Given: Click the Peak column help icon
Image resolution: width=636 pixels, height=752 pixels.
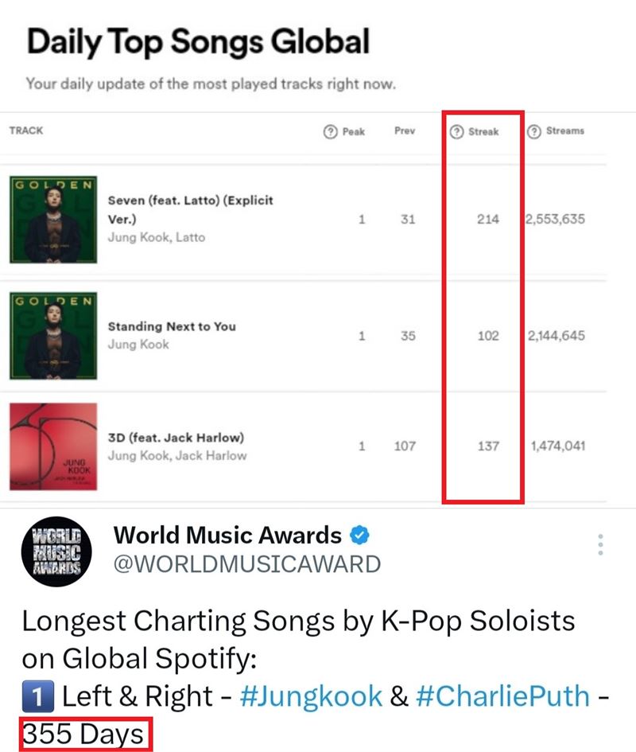Looking at the screenshot, I should click(x=330, y=131).
